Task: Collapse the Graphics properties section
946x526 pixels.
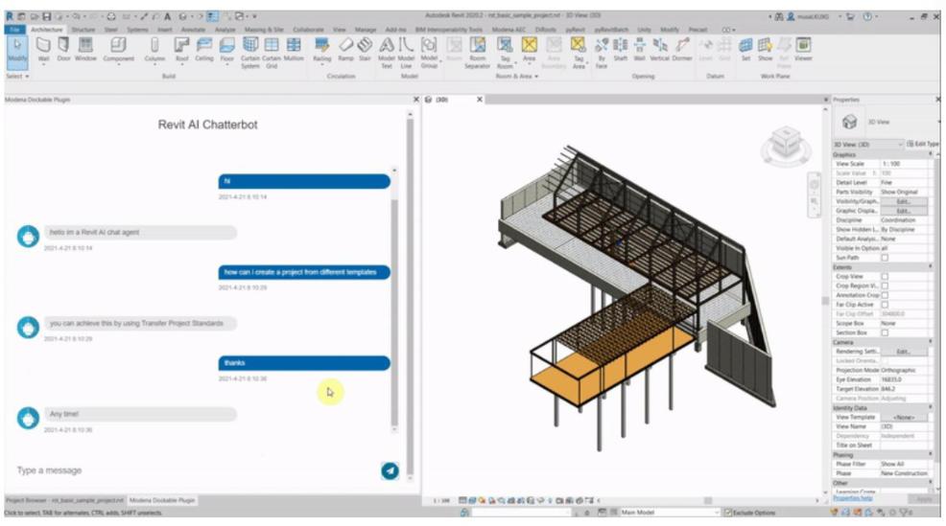Action: click(930, 155)
